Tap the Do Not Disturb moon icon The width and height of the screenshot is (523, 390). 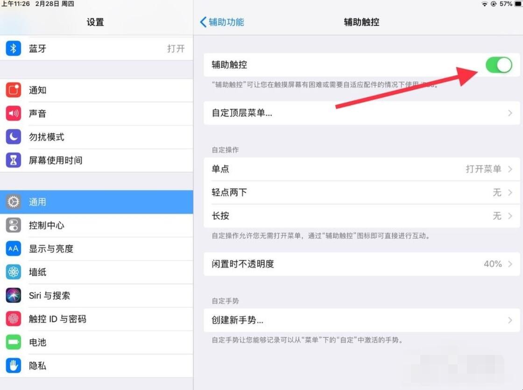[x=14, y=137]
